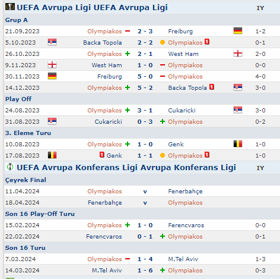The height and width of the screenshot is (279, 280).
Task: Click the 1 - 6 score for M.Tel Aviv match
Action: pyautogui.click(x=145, y=271)
